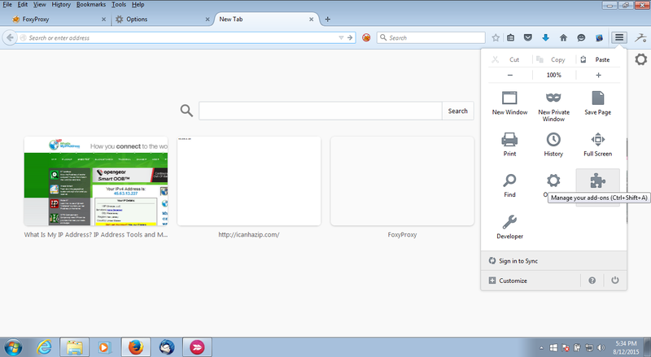Screen dimensions: 651x357
Task: Open address bar history dropdown arrow
Action: click(x=341, y=37)
